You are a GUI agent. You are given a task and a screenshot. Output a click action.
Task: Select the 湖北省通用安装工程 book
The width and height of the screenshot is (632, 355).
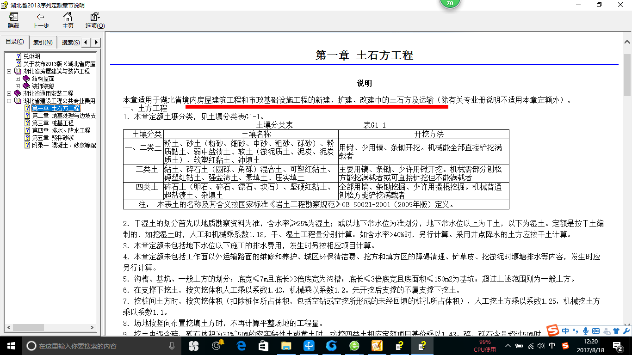tap(48, 93)
